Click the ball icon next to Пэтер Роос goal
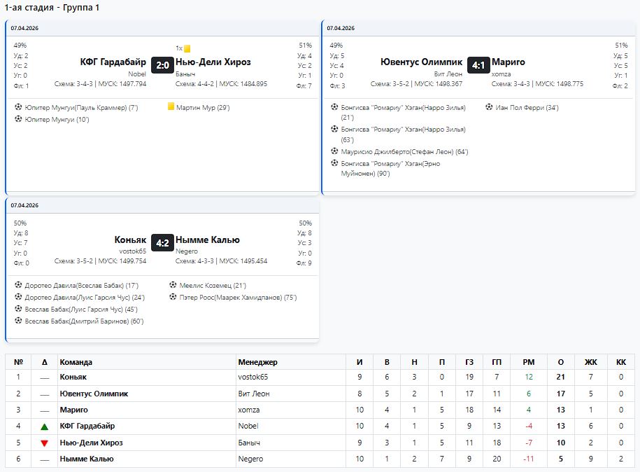Viewport: 640px width, 472px height. [173, 298]
